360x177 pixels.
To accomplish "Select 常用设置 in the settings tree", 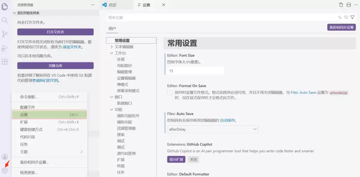I will tap(131, 41).
